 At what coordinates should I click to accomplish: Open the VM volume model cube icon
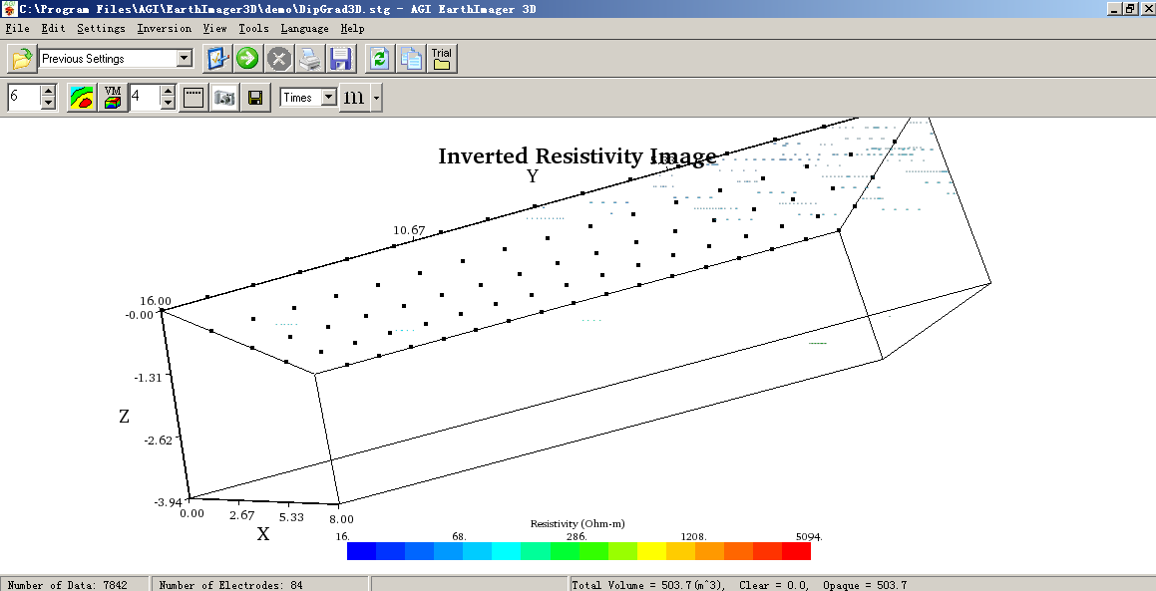(x=113, y=98)
